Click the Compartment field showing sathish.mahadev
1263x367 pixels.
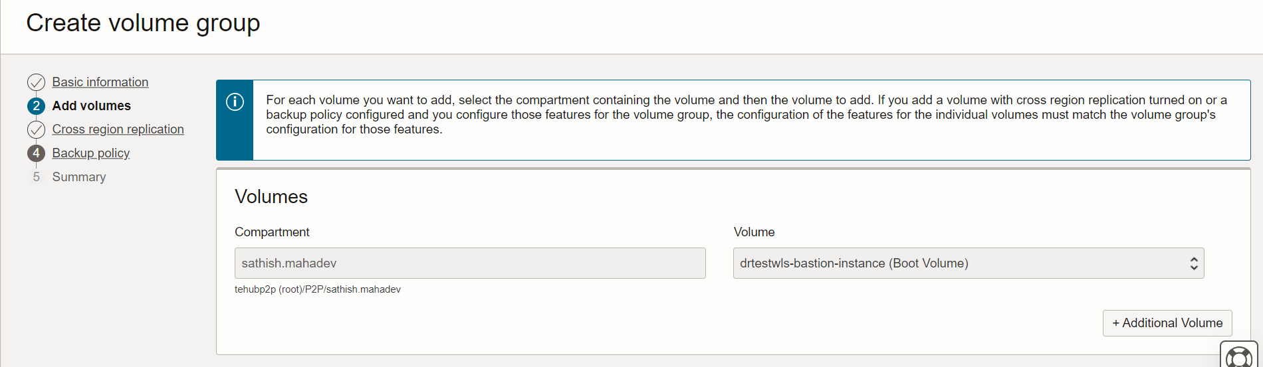click(x=470, y=263)
